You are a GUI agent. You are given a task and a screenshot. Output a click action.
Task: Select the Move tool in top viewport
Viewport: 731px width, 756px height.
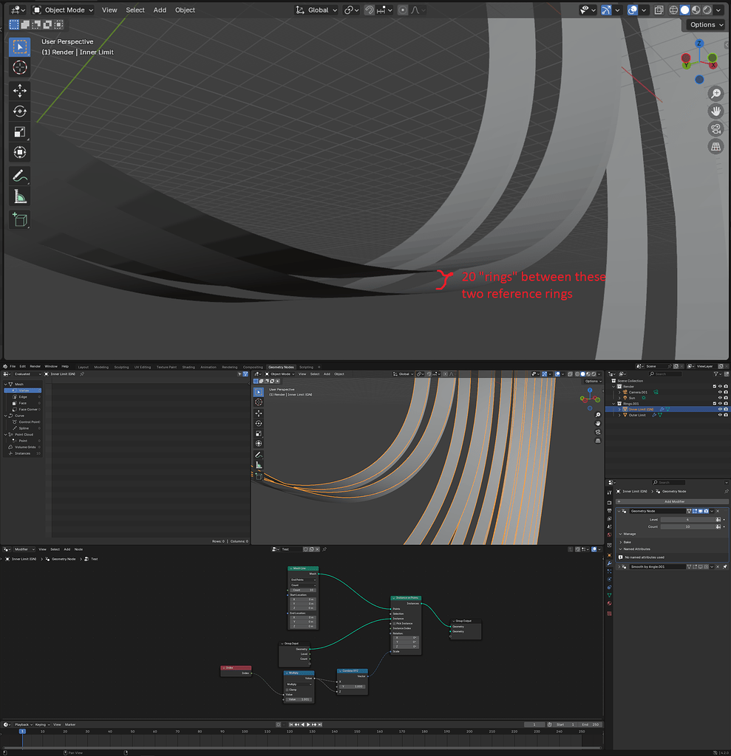(20, 91)
